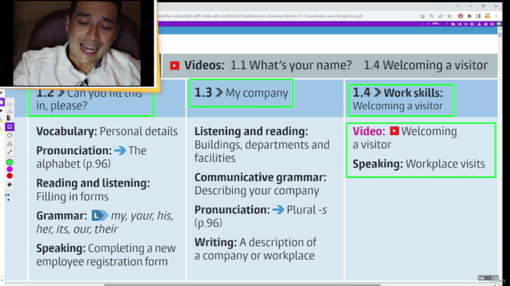Select the triangle shape tool
The width and height of the screenshot is (510, 286).
click(x=10, y=144)
